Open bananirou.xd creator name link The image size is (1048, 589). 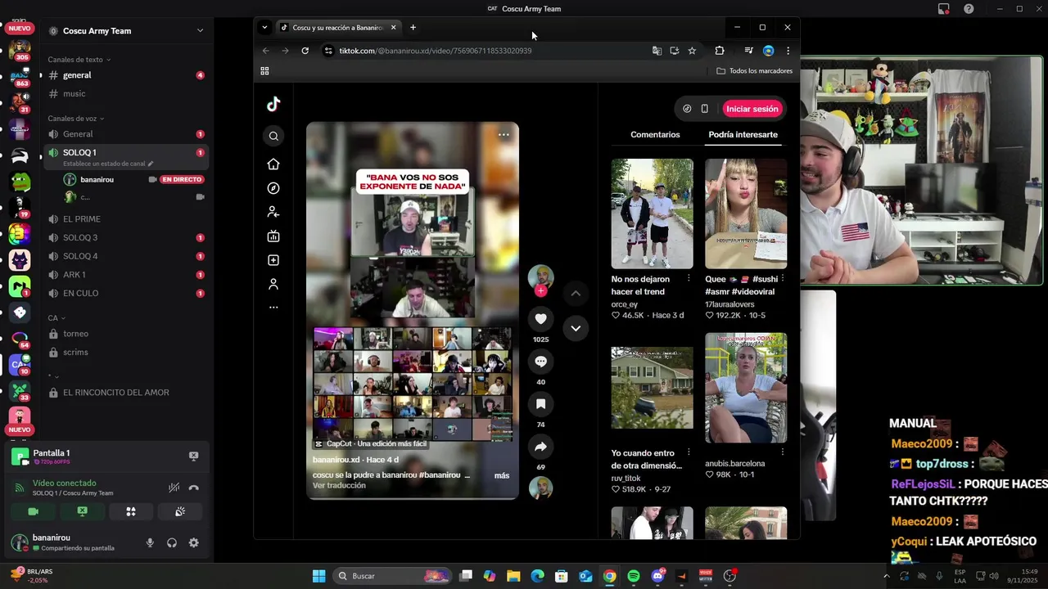pos(337,460)
